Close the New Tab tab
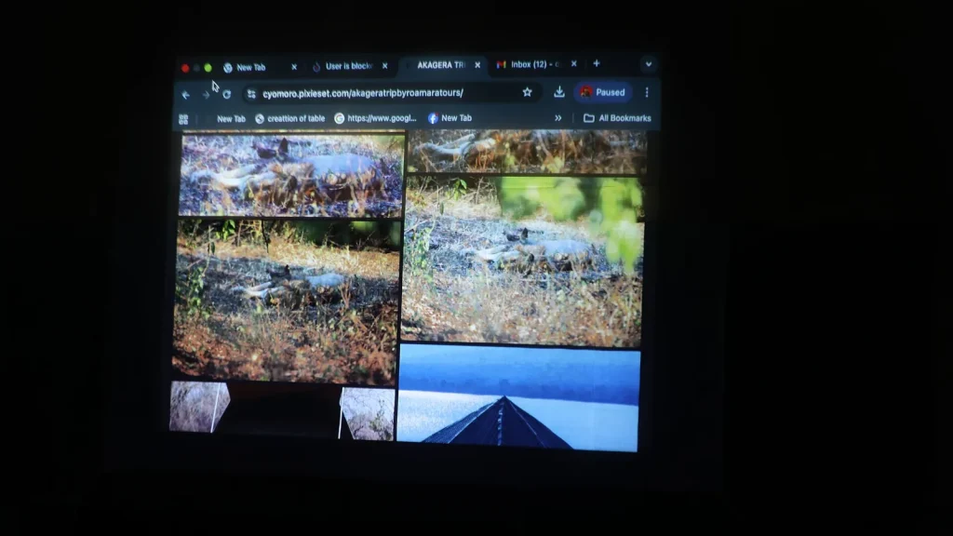This screenshot has width=953, height=536. point(294,67)
